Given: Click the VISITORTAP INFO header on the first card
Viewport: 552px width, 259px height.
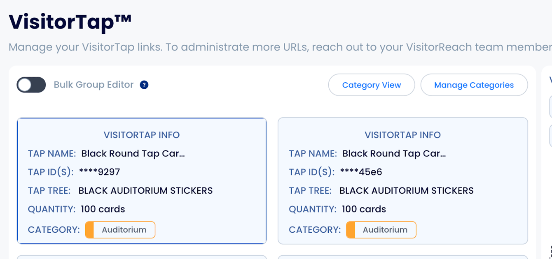Looking at the screenshot, I should pos(142,135).
